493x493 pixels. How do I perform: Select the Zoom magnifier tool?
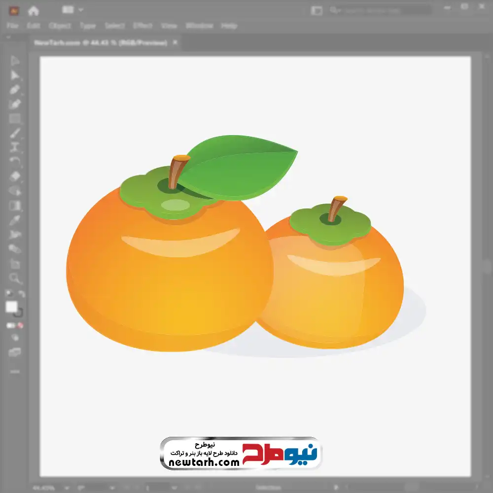coord(15,278)
